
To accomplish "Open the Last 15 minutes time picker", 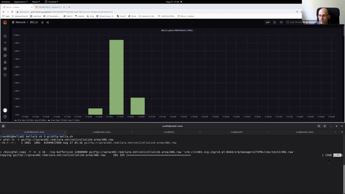I will [x=294, y=22].
